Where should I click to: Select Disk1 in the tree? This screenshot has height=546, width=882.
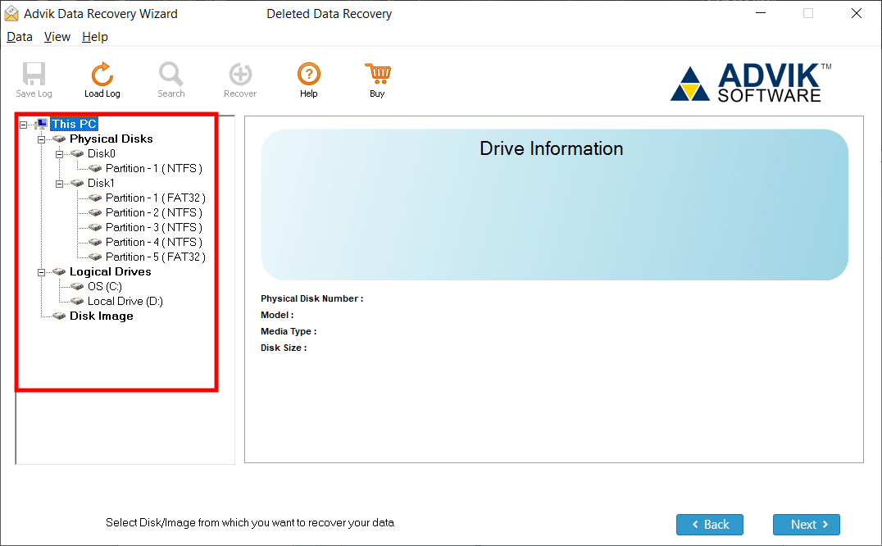click(102, 184)
